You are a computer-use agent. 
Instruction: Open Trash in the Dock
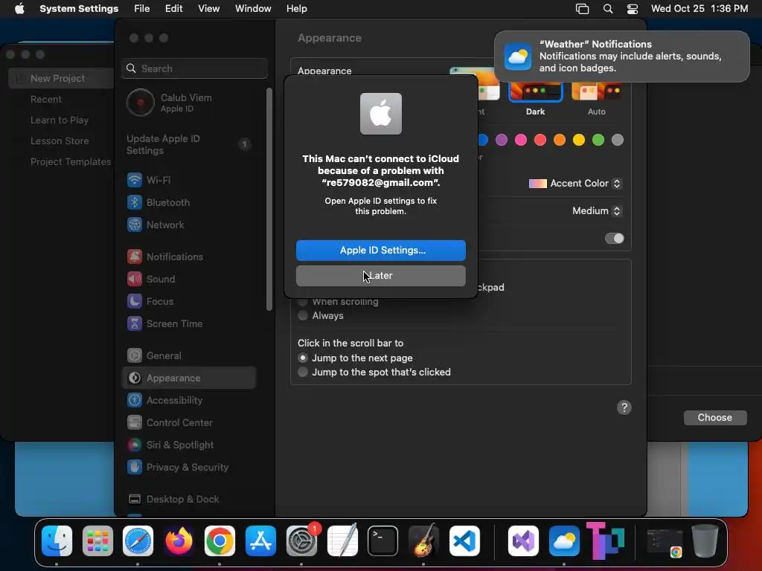(x=705, y=541)
